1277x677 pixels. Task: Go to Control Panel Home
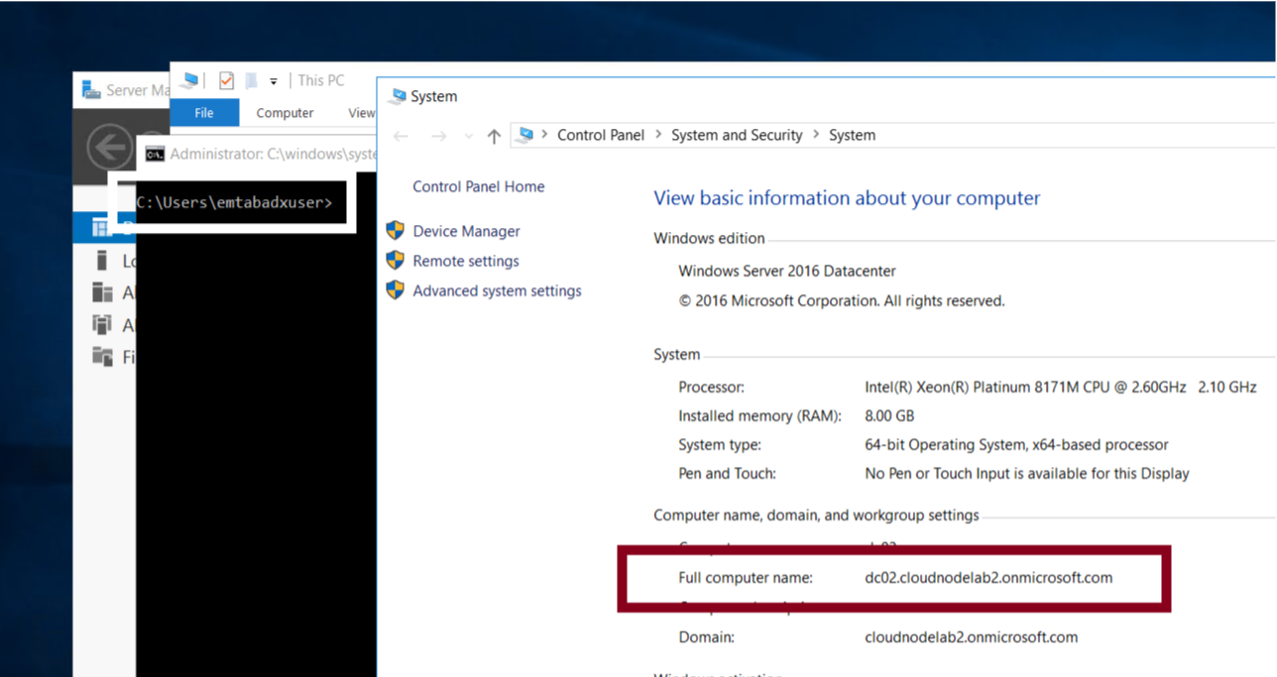coord(478,186)
